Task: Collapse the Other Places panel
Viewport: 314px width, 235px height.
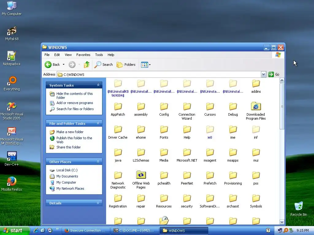Action: 98,162
